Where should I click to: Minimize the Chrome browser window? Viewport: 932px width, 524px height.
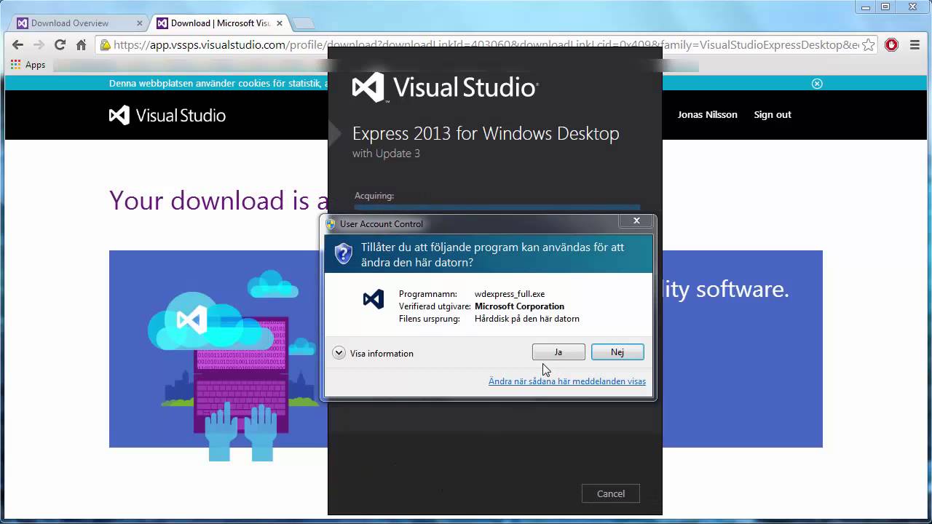(x=864, y=7)
